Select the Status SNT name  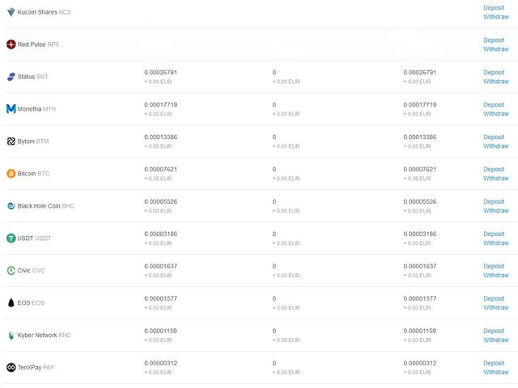tap(32, 77)
